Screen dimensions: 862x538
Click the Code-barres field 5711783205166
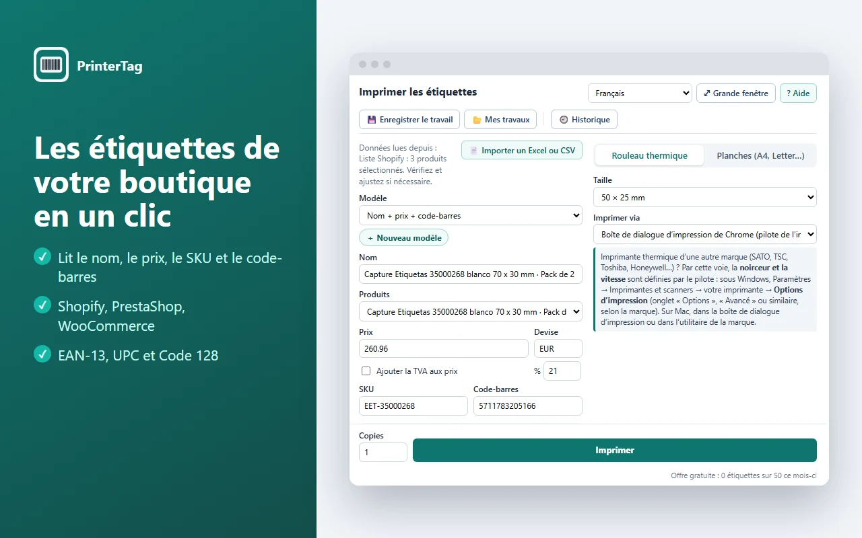coord(528,406)
